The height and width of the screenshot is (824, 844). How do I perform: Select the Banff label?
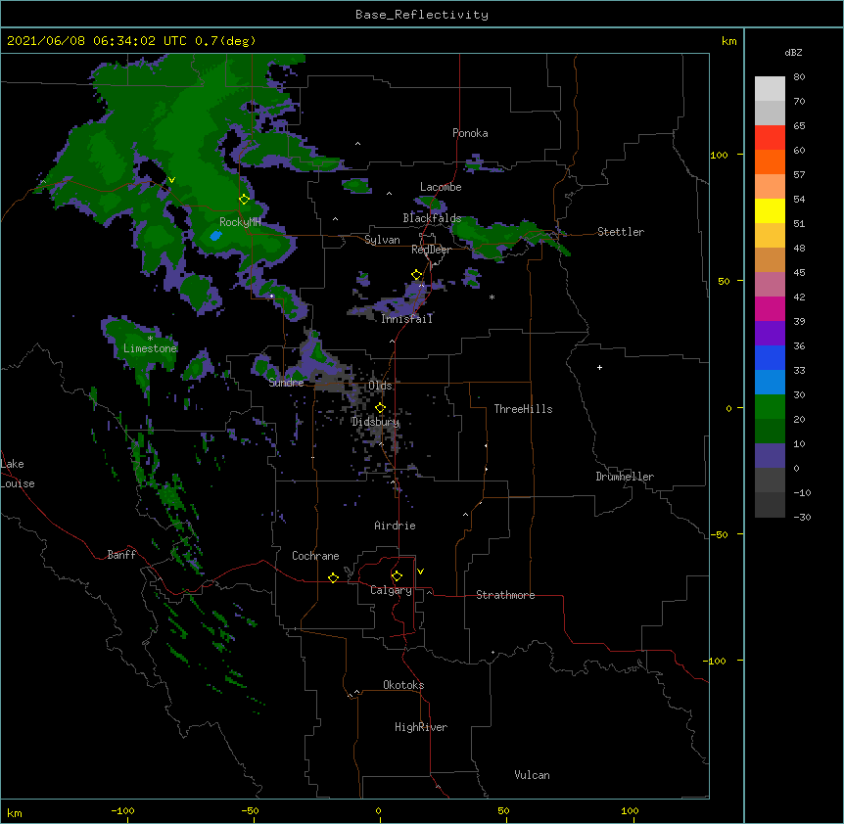121,555
